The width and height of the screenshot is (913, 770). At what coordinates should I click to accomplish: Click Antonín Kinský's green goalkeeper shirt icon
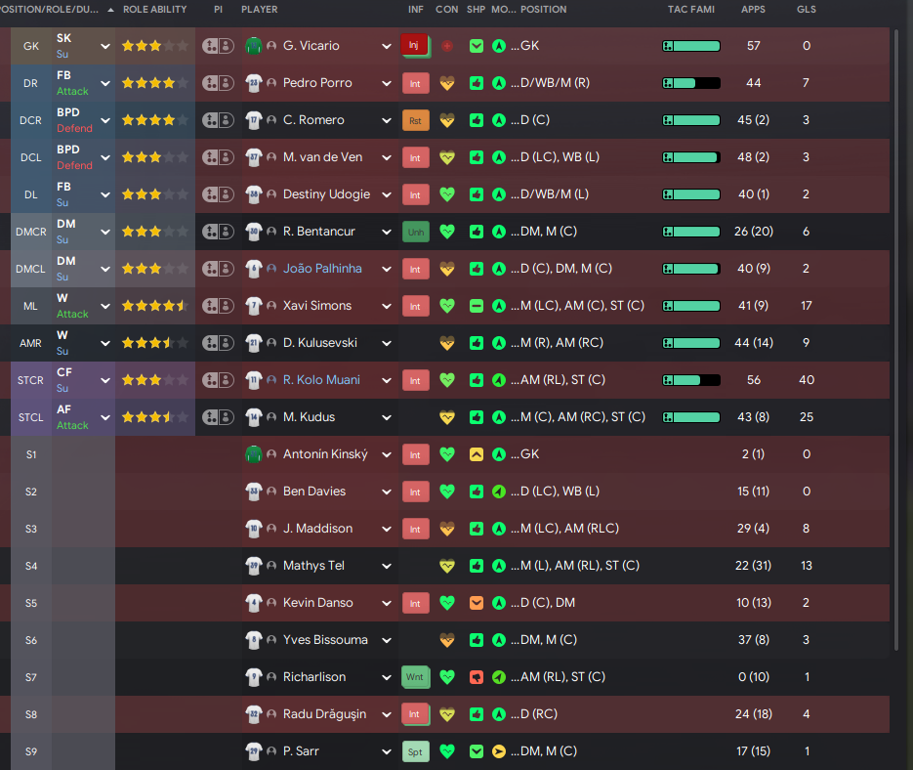(255, 454)
